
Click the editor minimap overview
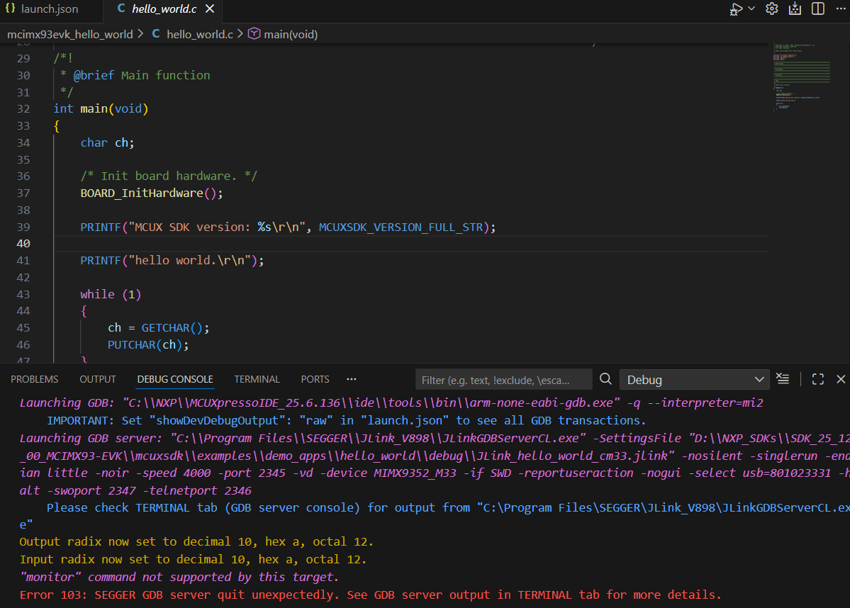pyautogui.click(x=801, y=77)
